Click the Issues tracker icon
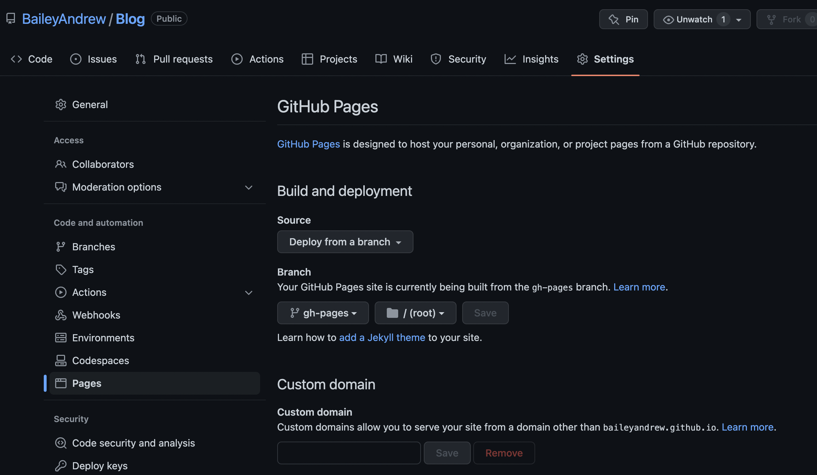The height and width of the screenshot is (475, 817). 76,59
